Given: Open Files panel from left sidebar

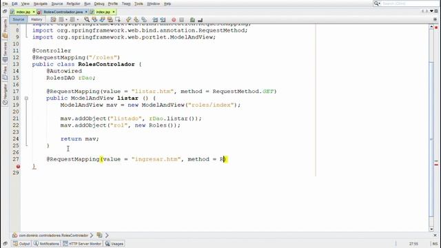Looking at the screenshot, I should (5, 72).
